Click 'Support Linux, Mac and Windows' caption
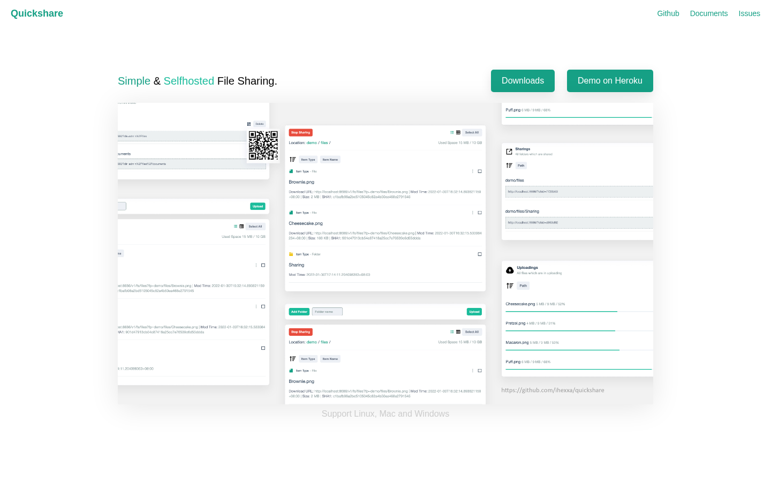 (x=385, y=413)
